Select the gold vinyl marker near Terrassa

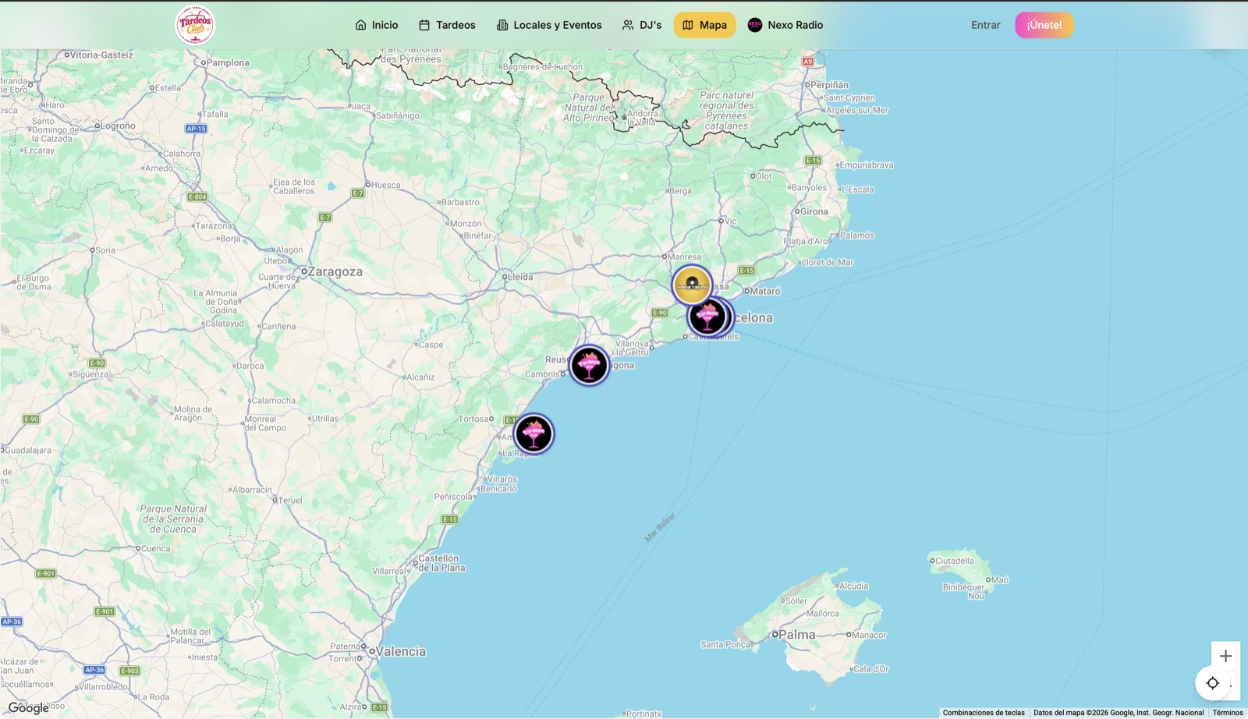692,285
